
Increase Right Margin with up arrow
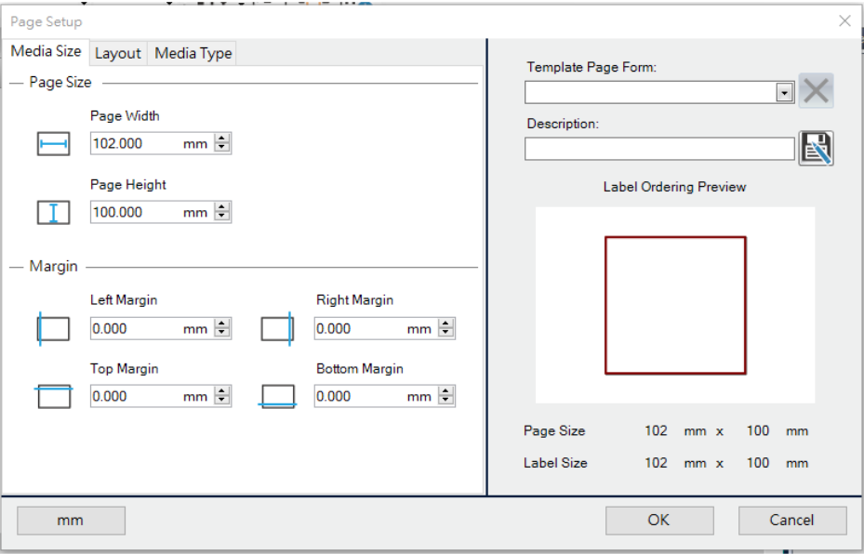pos(445,323)
